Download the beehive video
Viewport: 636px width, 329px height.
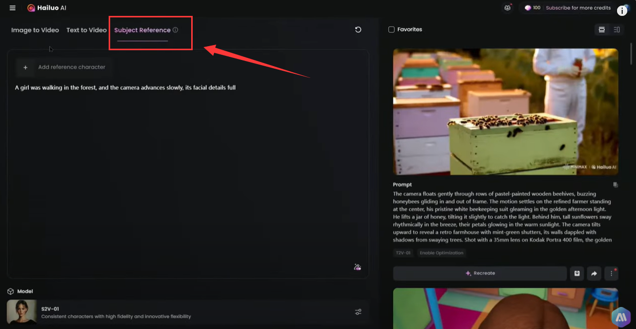point(577,273)
